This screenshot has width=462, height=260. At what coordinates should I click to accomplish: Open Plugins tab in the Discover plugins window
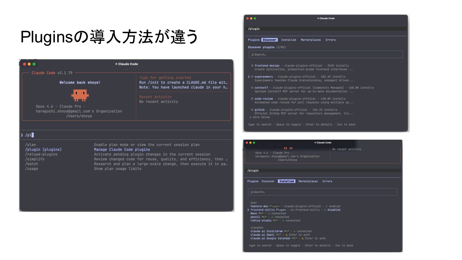pos(254,40)
